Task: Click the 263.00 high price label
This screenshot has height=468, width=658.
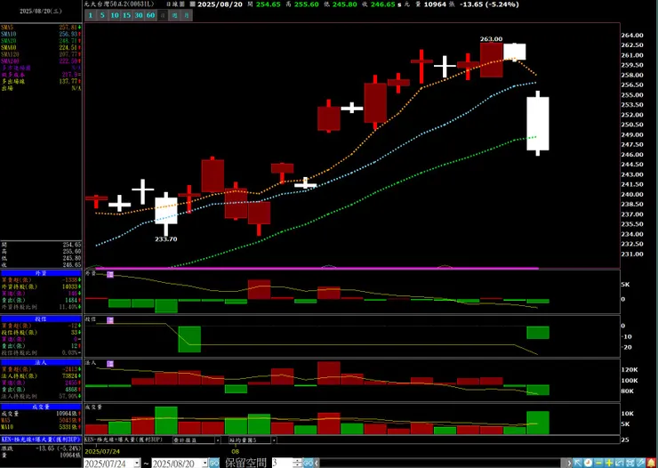Action: coord(491,39)
